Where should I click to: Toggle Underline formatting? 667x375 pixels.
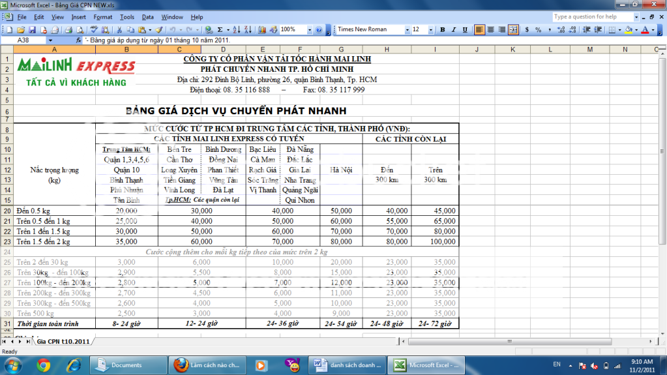tap(465, 30)
